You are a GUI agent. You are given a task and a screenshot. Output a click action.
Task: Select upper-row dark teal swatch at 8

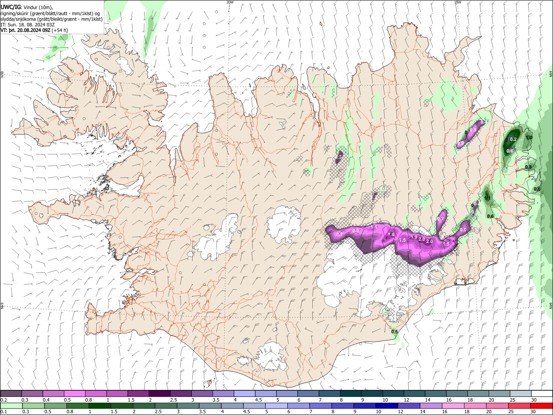pyautogui.click(x=350, y=393)
